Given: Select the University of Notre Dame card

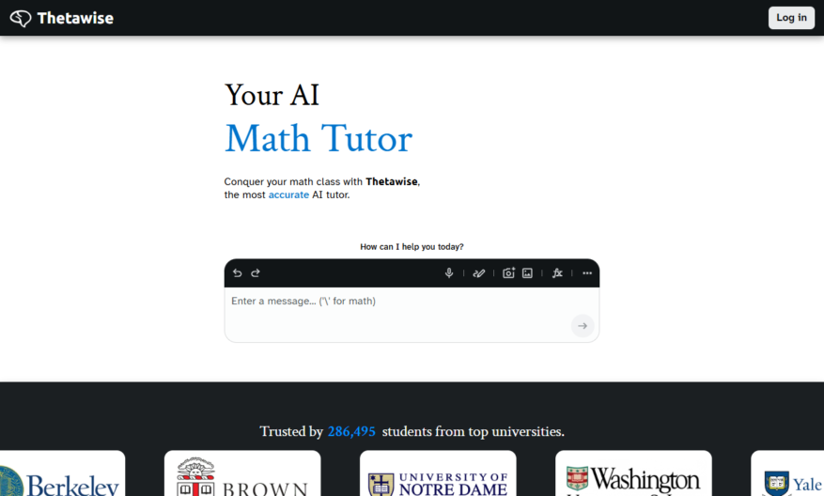Looking at the screenshot, I should 438,473.
